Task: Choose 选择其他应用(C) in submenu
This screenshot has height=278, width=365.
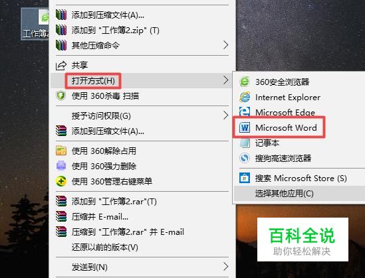Action: (299, 194)
